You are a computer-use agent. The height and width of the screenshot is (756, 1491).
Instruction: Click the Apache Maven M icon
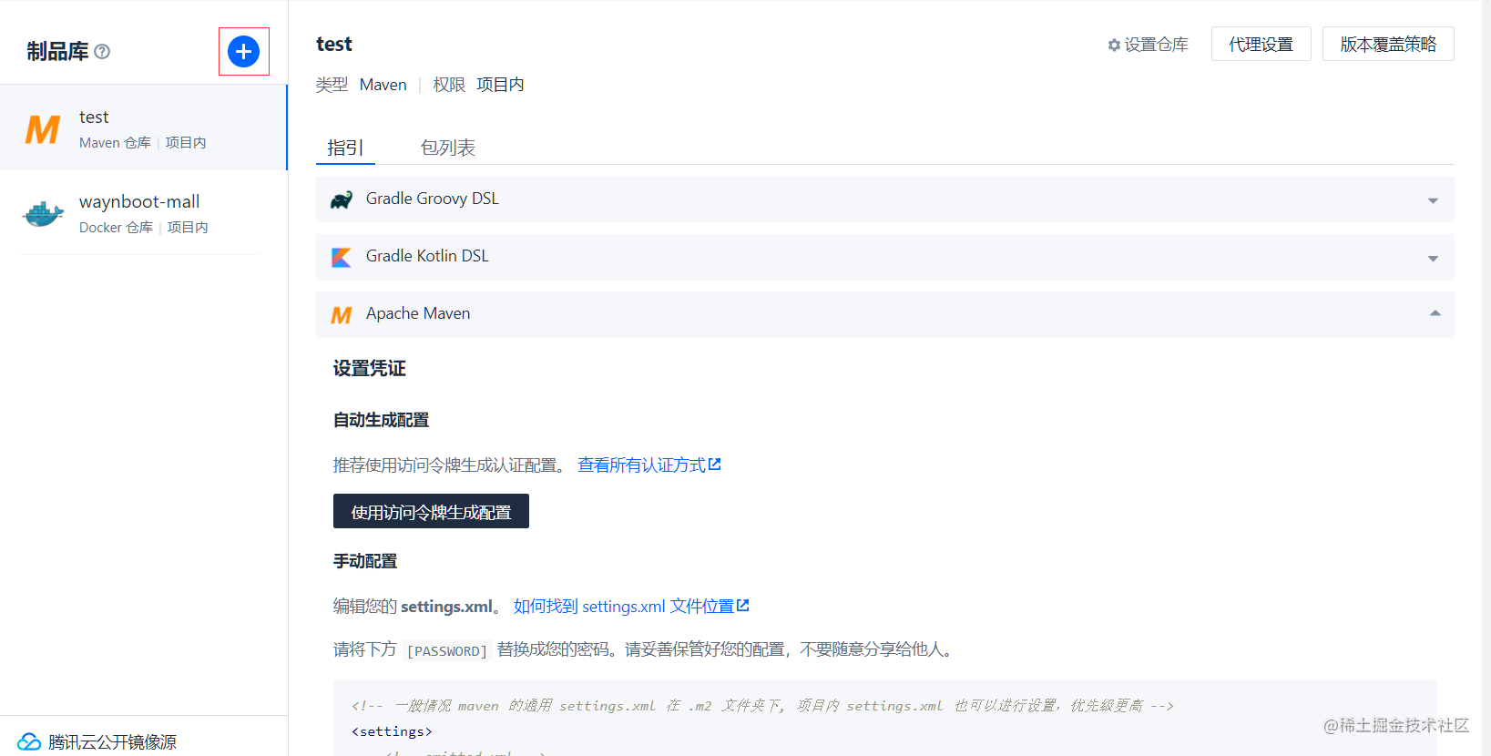342,315
